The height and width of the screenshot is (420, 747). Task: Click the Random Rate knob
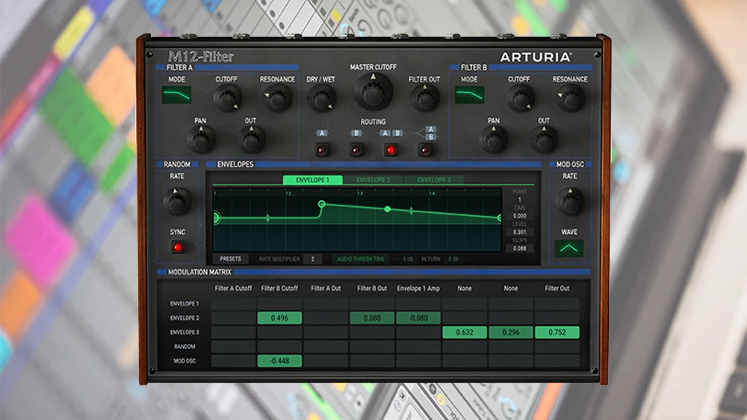coord(177,200)
